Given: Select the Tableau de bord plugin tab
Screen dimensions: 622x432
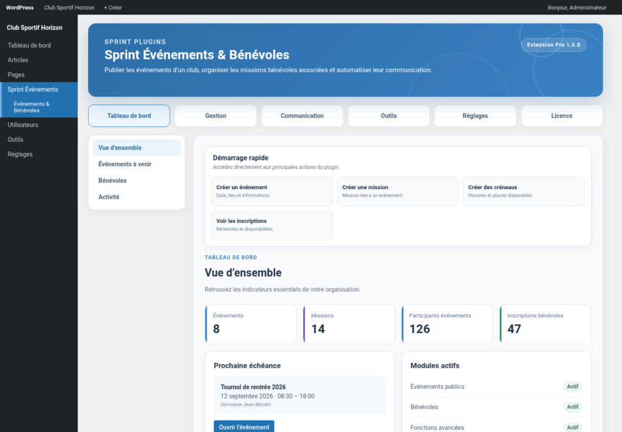Looking at the screenshot, I should (129, 116).
